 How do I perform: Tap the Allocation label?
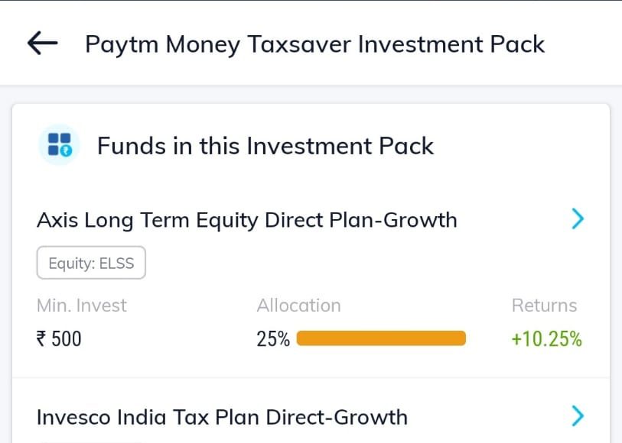point(298,306)
